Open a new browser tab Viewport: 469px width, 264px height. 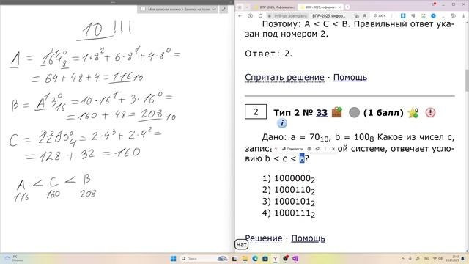(x=347, y=7)
